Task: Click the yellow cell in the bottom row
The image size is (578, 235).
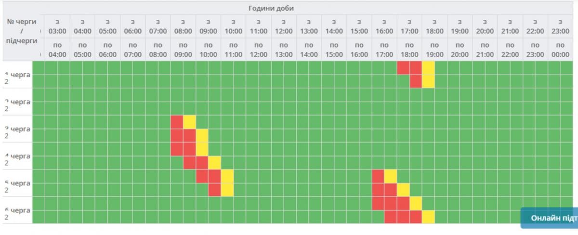Action: 428,217
